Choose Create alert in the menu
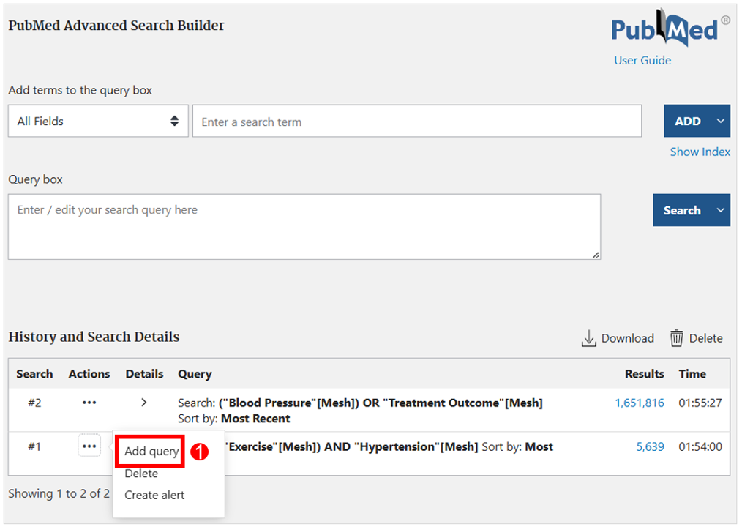Screen dimensions: 742x527 click(x=154, y=496)
